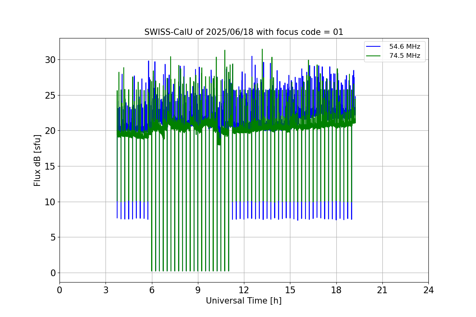
Task: Click x-axis tick label 6
Action: [152, 290]
